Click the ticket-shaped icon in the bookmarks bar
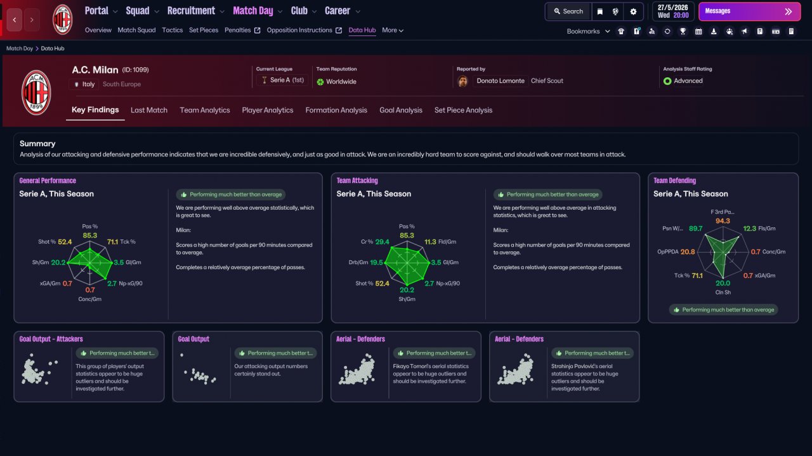 pos(776,31)
